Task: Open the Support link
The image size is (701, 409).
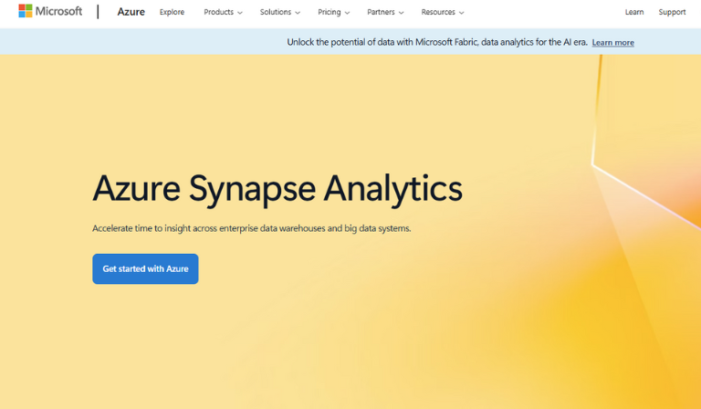Action: (x=672, y=12)
